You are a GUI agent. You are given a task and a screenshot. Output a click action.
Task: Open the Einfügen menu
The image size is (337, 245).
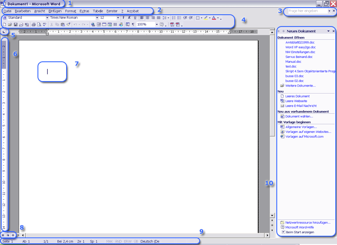(x=55, y=11)
